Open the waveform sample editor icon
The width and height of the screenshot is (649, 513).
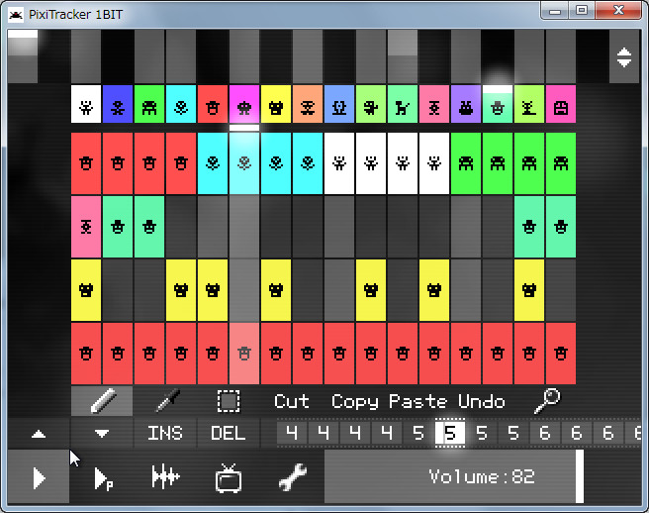coord(165,477)
